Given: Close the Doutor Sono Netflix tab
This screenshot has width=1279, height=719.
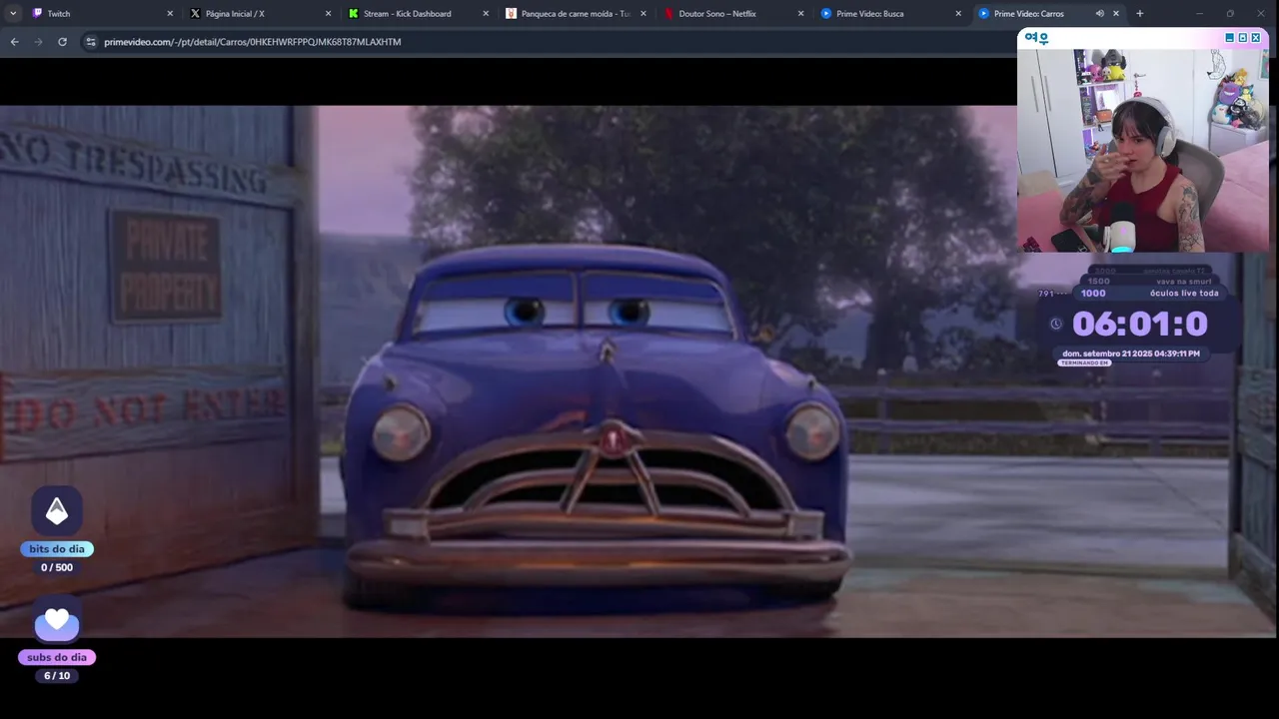Looking at the screenshot, I should (x=801, y=14).
